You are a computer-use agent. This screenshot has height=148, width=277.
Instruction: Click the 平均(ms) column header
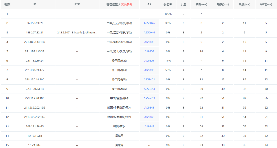coord(266,4)
